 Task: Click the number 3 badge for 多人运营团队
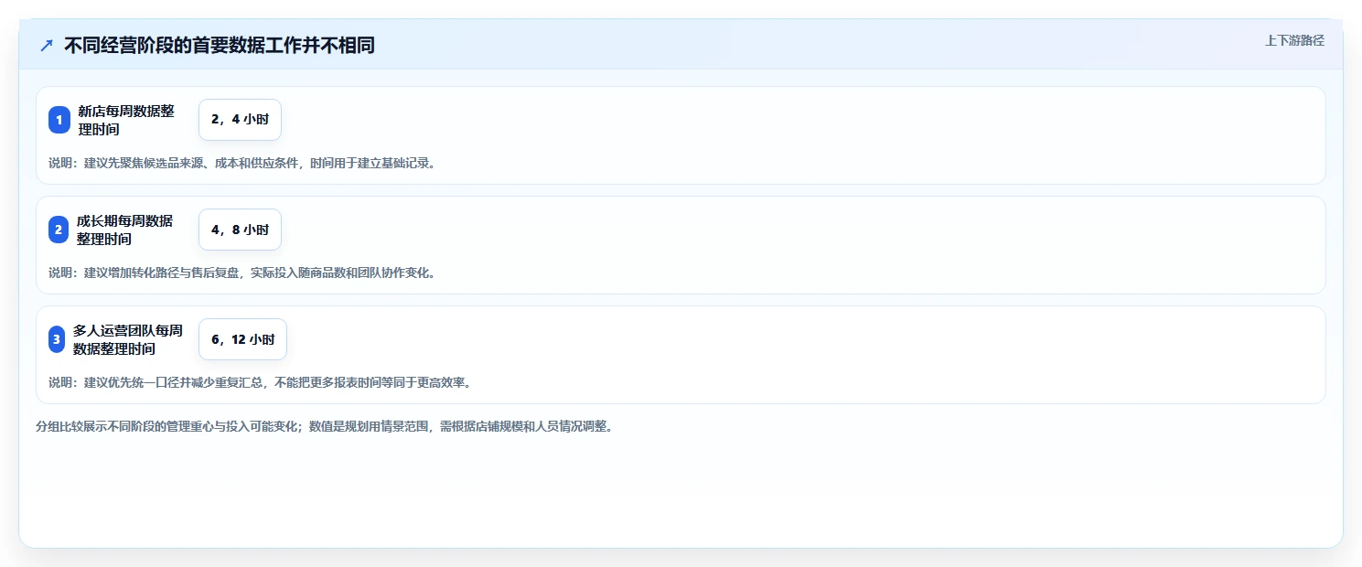click(57, 339)
